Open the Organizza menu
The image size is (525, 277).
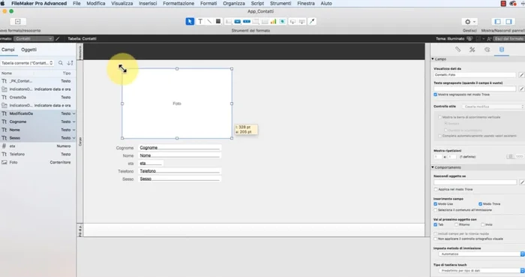[x=234, y=3]
